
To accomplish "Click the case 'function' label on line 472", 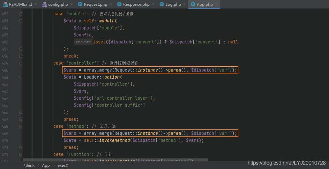I will 73,154.
